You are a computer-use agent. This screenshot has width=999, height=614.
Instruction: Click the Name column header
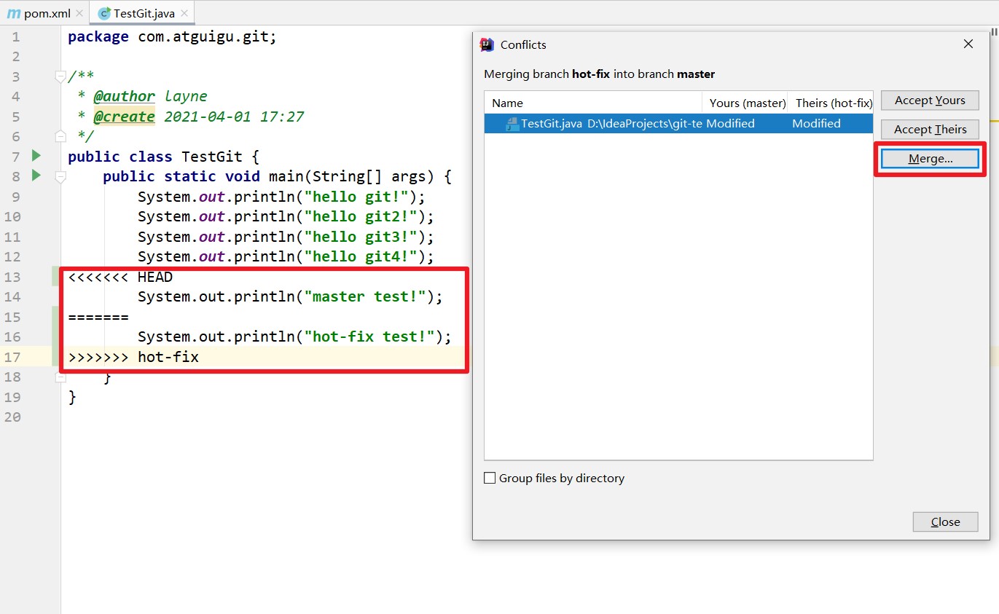(x=593, y=103)
